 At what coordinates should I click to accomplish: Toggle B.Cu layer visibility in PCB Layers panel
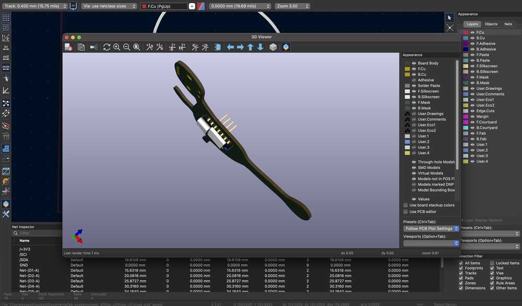click(472, 38)
